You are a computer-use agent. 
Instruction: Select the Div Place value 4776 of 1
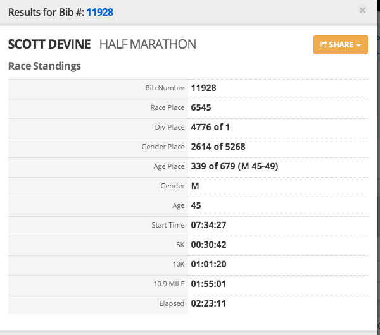(210, 127)
